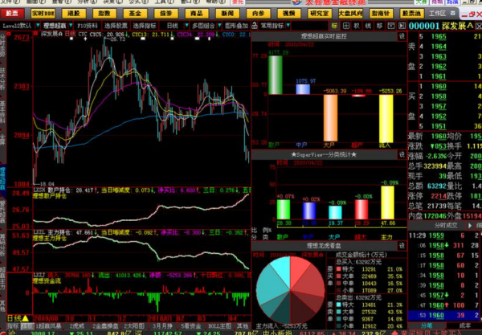Select the 成本 tab in trade panel
The image size is (482, 335).
pyautogui.click(x=464, y=325)
